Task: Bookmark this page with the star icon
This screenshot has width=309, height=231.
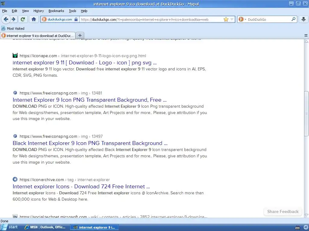Action: (x=226, y=19)
